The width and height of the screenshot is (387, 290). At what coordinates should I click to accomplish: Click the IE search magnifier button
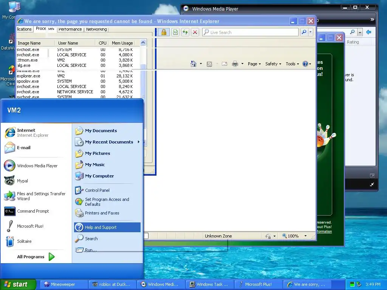point(304,32)
